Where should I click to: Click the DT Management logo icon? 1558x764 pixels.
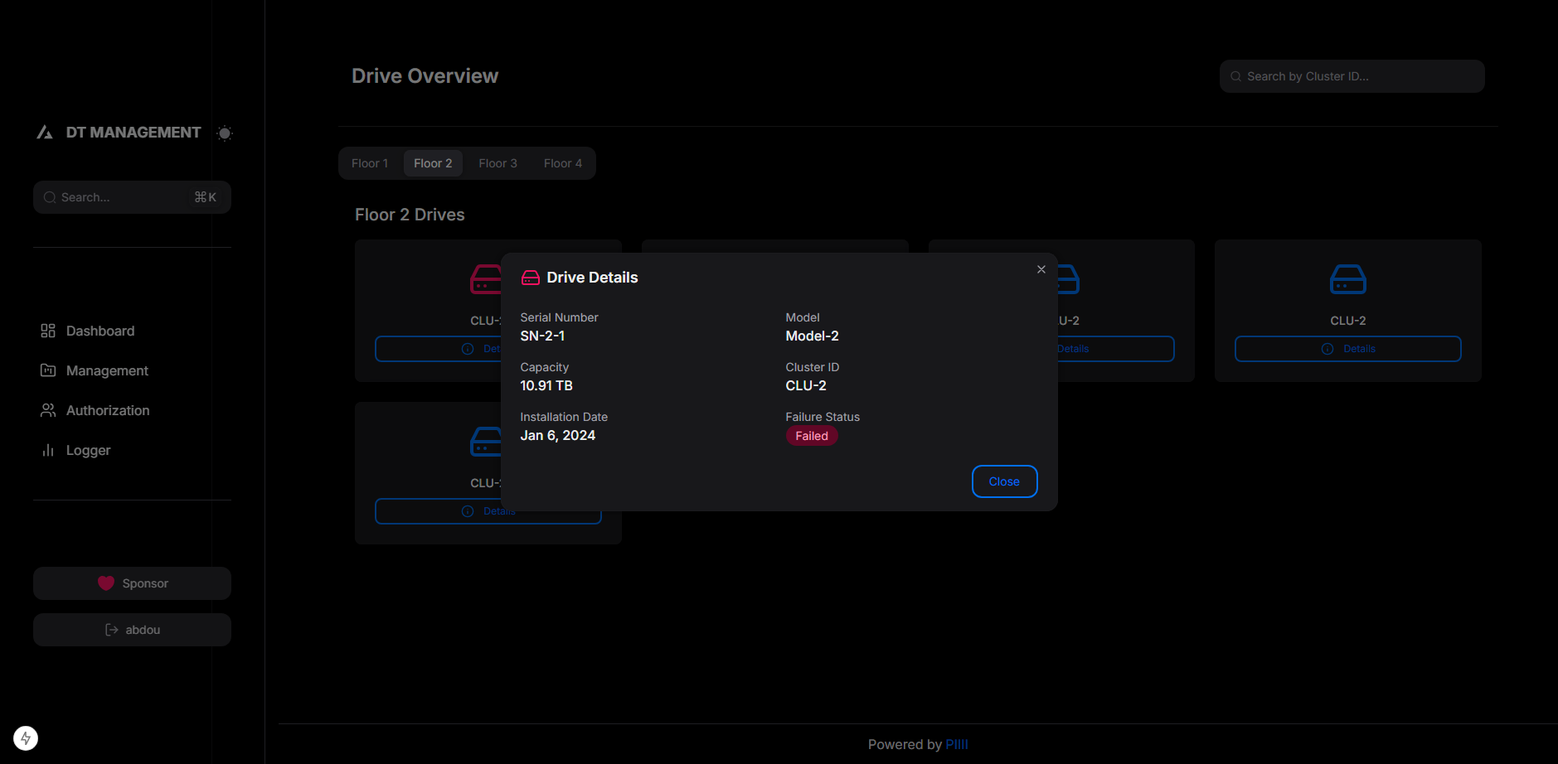click(46, 131)
